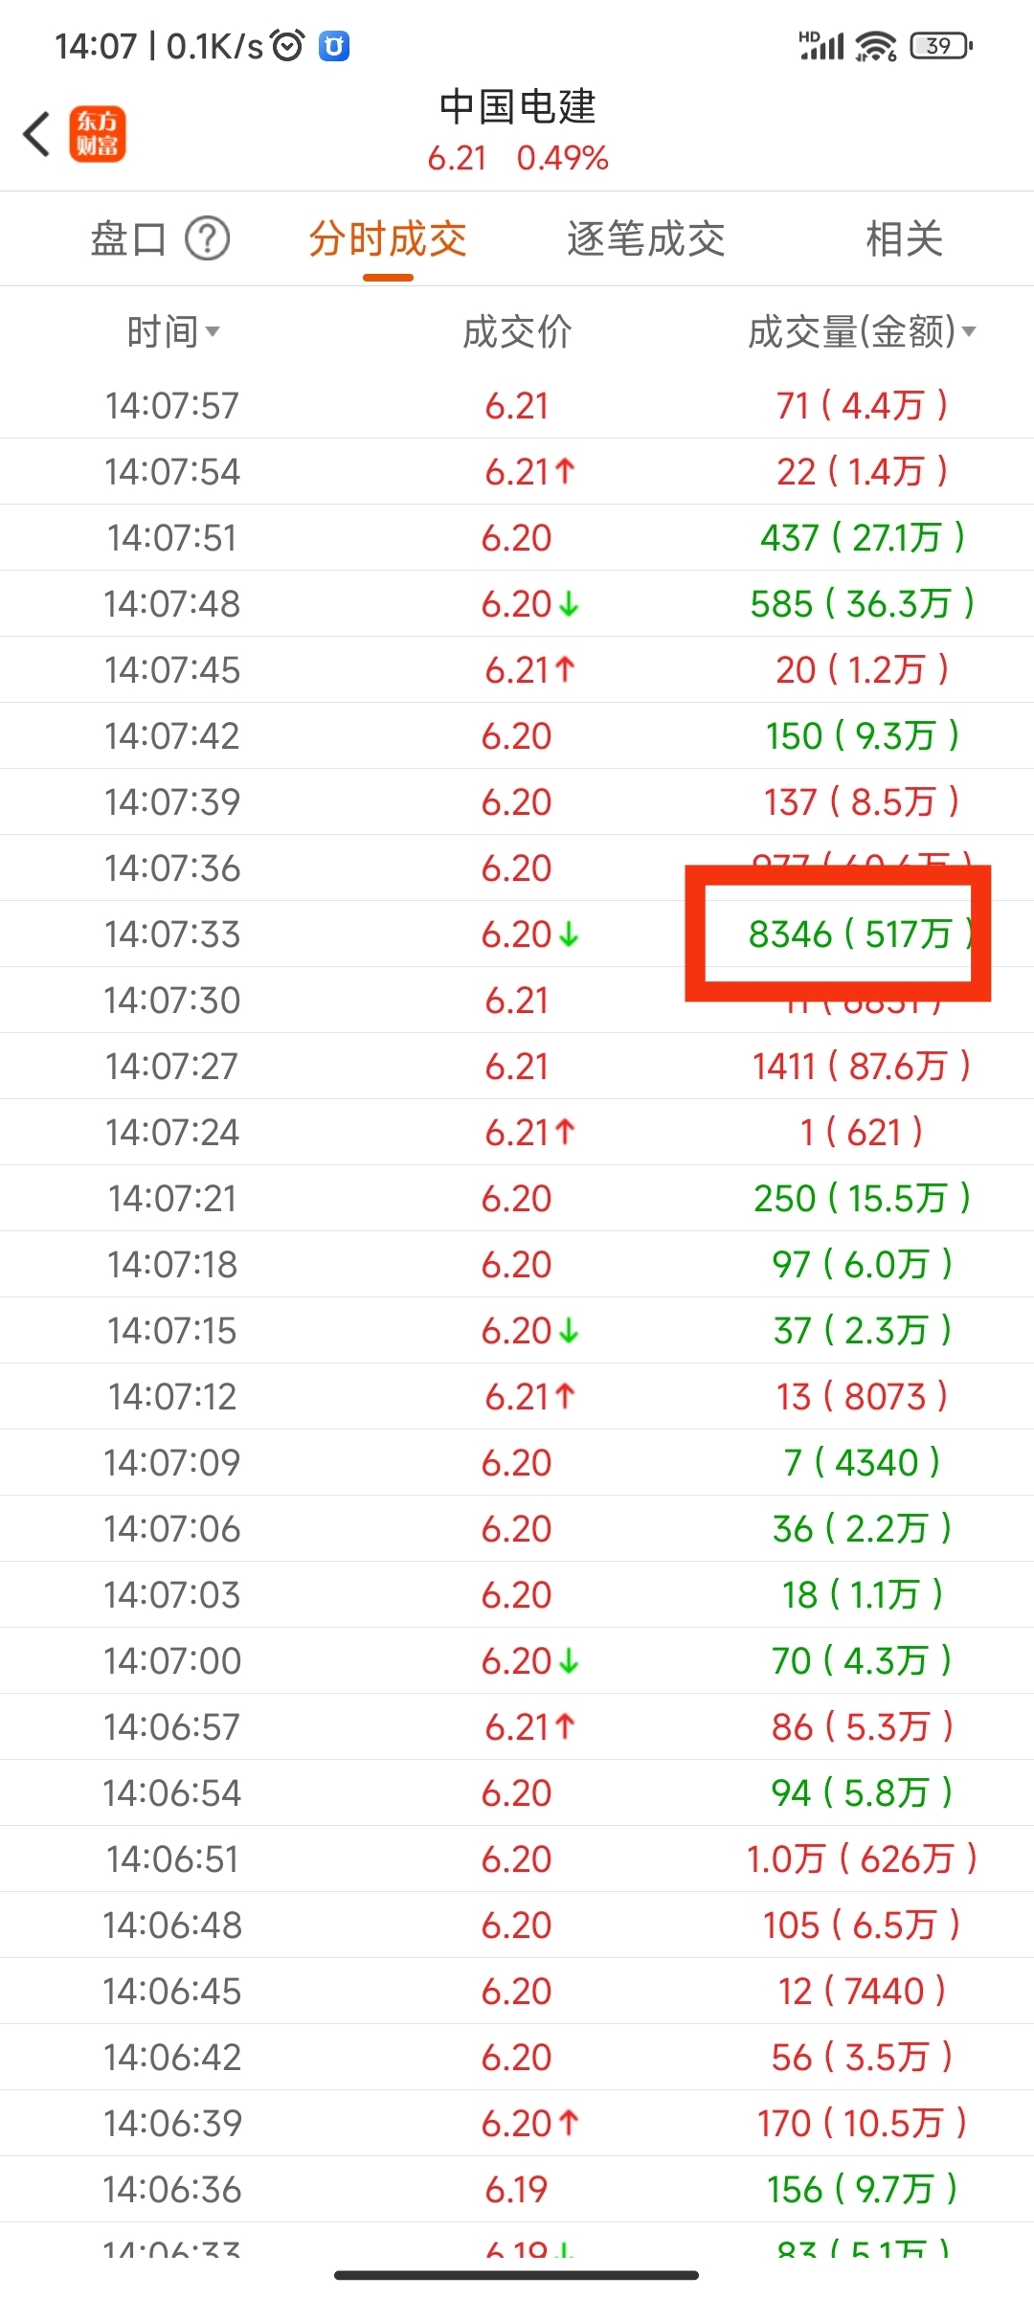Tap the Wi-Fi status icon
Image resolution: width=1034 pixels, height=2298 pixels.
point(875,45)
